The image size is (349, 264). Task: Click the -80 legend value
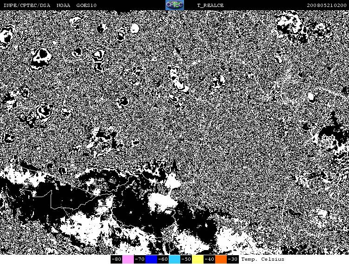116,259
